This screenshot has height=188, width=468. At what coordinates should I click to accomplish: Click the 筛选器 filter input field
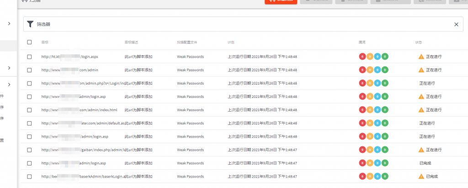[243, 24]
